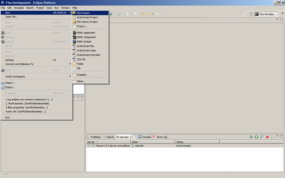Click fast view icon in status bar
The image size is (285, 178).
6,175
